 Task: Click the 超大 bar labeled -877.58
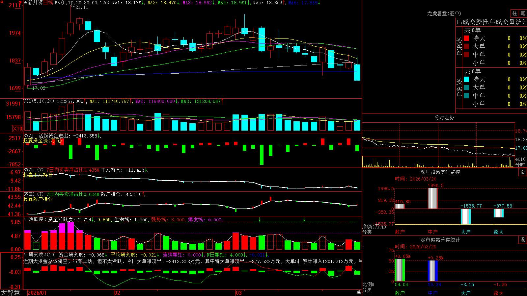tap(499, 213)
